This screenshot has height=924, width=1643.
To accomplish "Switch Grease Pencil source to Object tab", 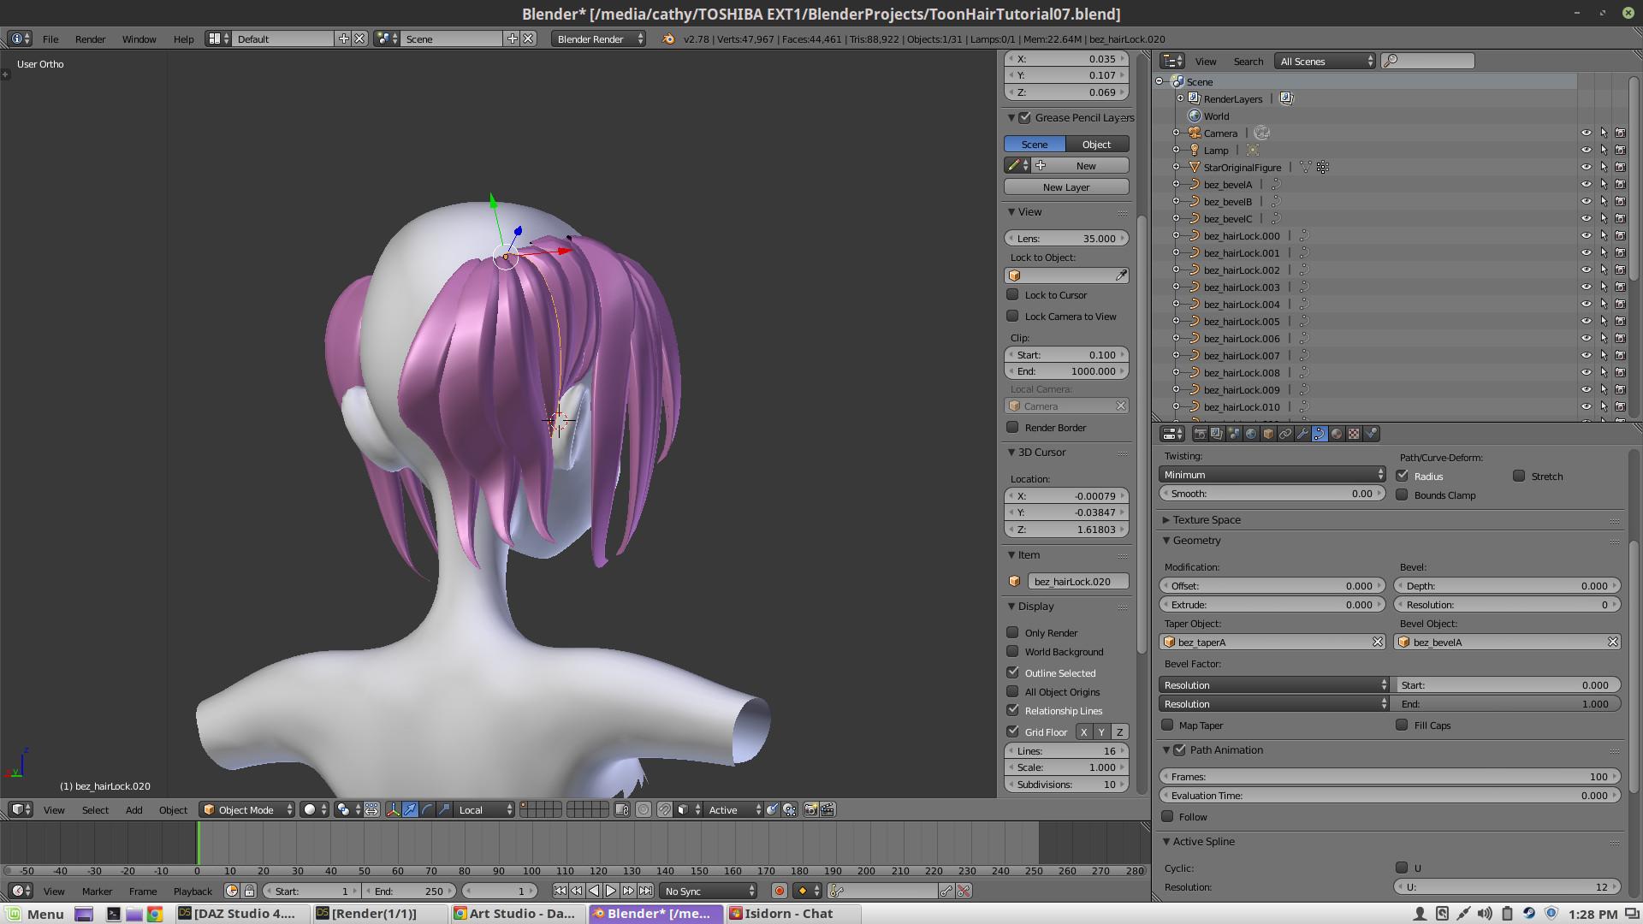I will tap(1096, 144).
